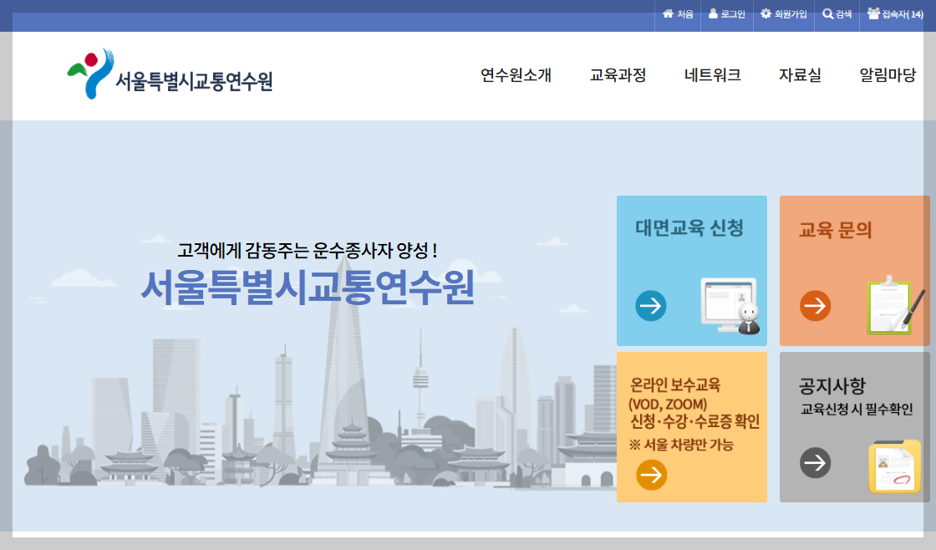Click the ※ 서울 차량만 가능 note
The height and width of the screenshot is (550, 936).
pos(681,445)
